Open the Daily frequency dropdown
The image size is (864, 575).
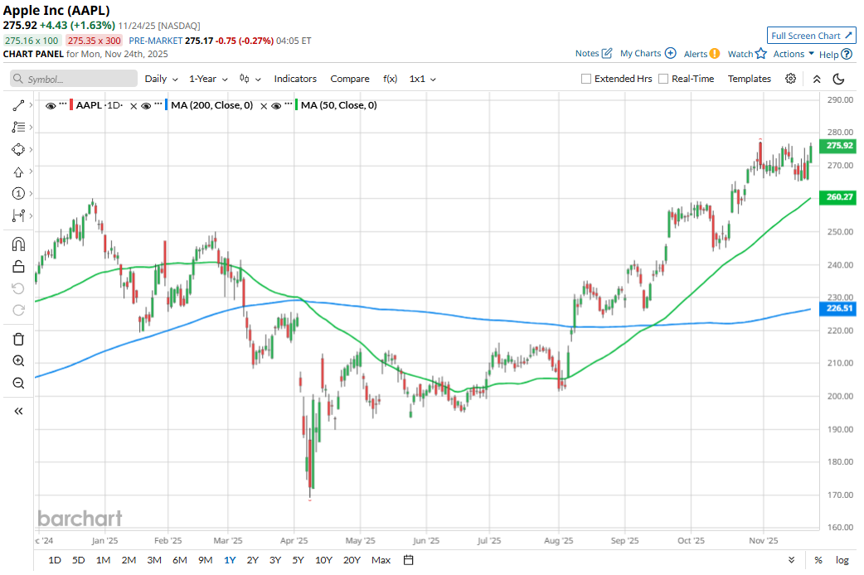(161, 79)
